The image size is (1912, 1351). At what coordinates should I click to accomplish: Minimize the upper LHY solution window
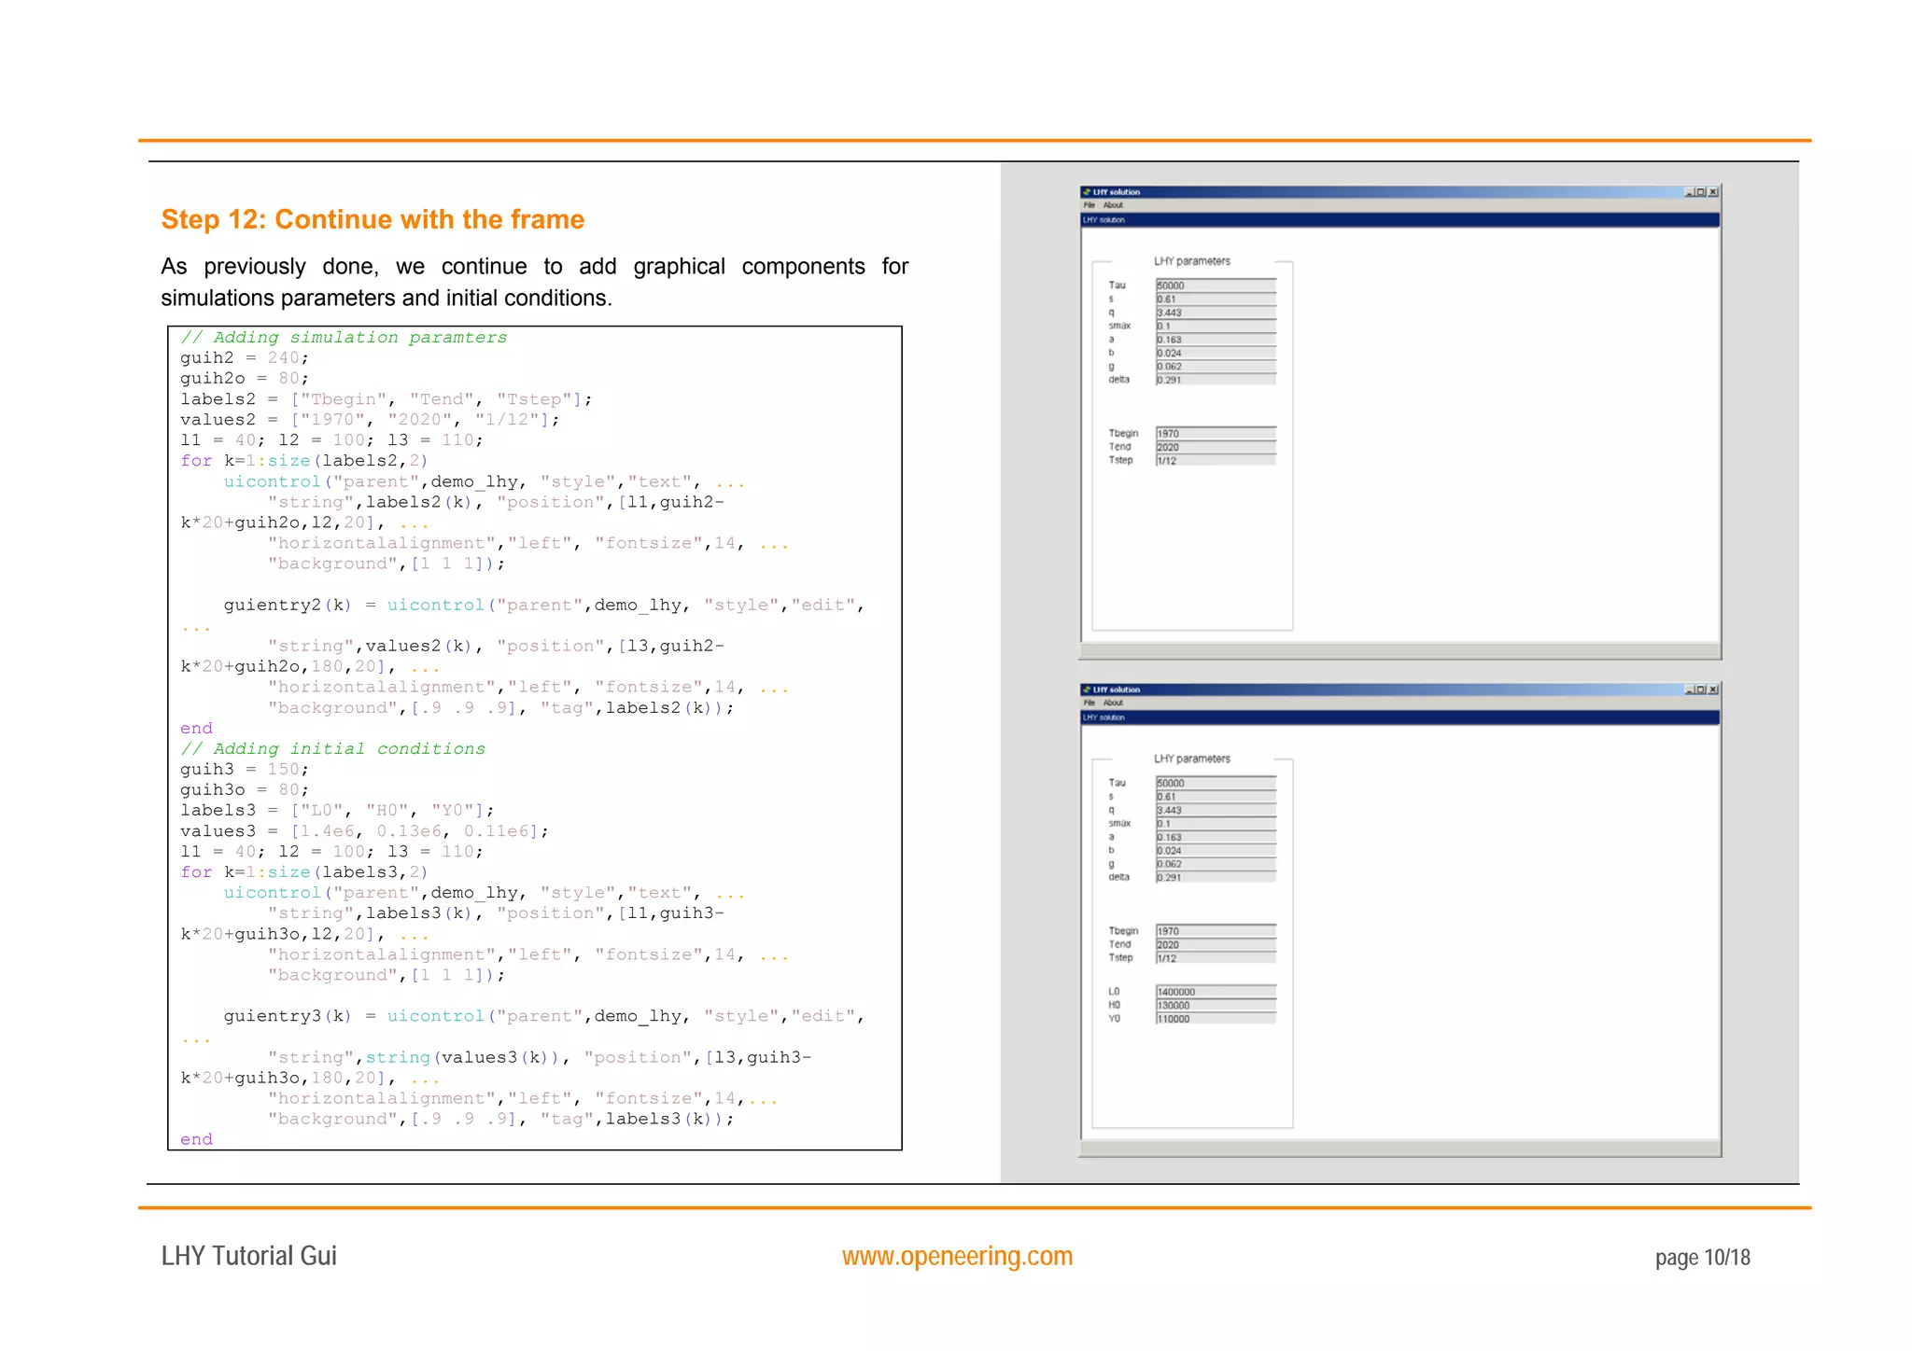tap(1690, 192)
